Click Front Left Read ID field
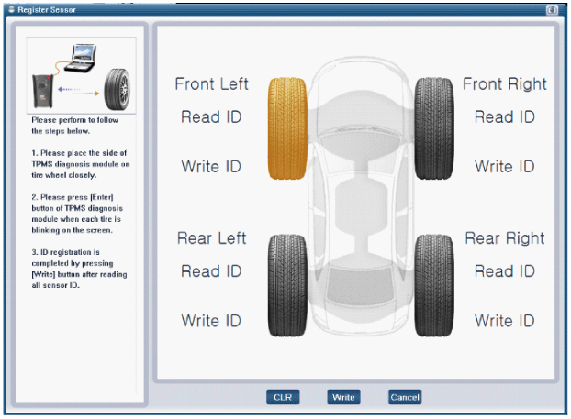 211,116
